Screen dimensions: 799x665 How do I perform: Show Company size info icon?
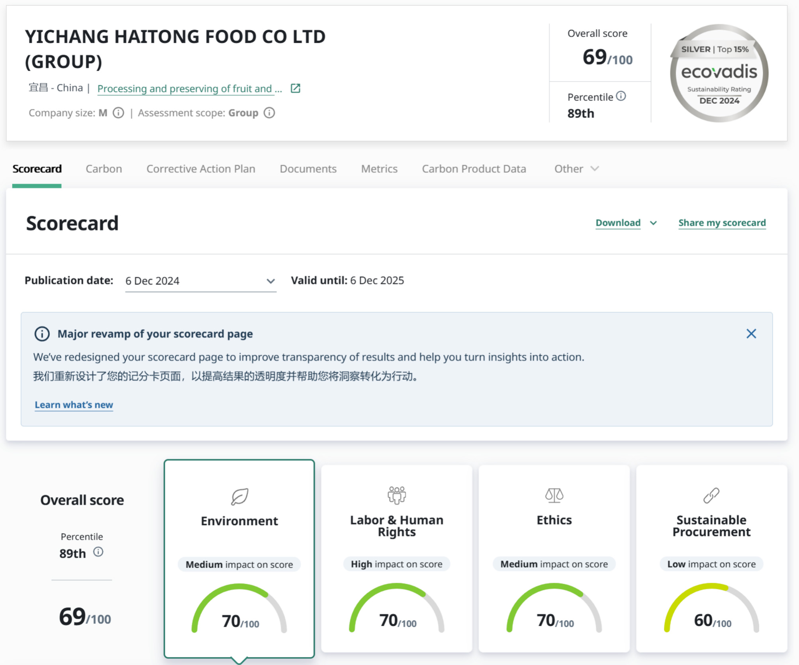click(x=118, y=113)
